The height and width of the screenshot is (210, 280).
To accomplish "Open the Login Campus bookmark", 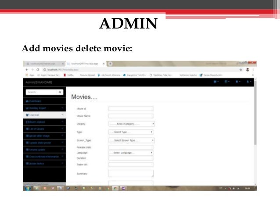I will pyautogui.click(x=48, y=75).
